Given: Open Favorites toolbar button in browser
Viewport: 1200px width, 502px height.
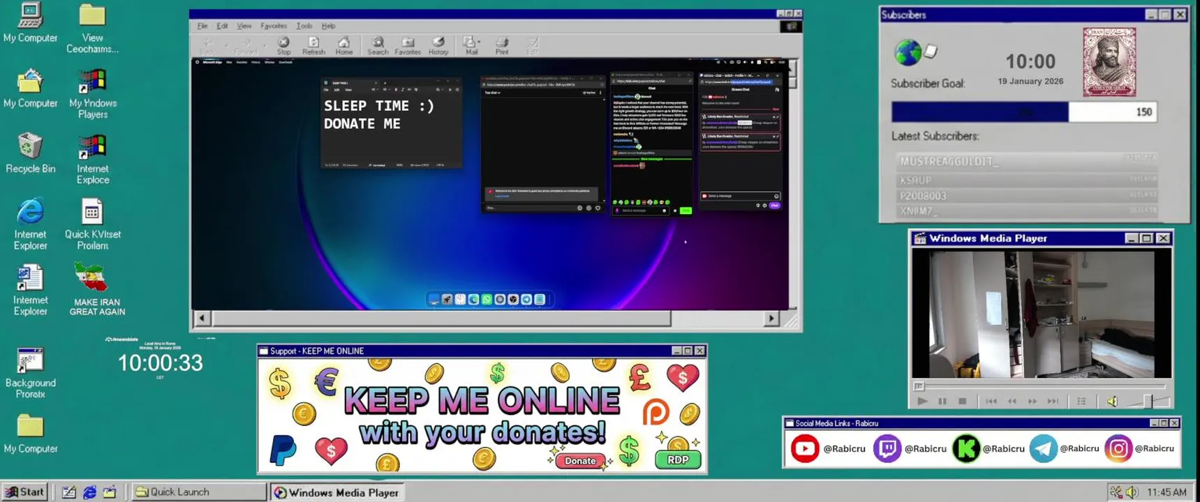Looking at the screenshot, I should (x=408, y=46).
